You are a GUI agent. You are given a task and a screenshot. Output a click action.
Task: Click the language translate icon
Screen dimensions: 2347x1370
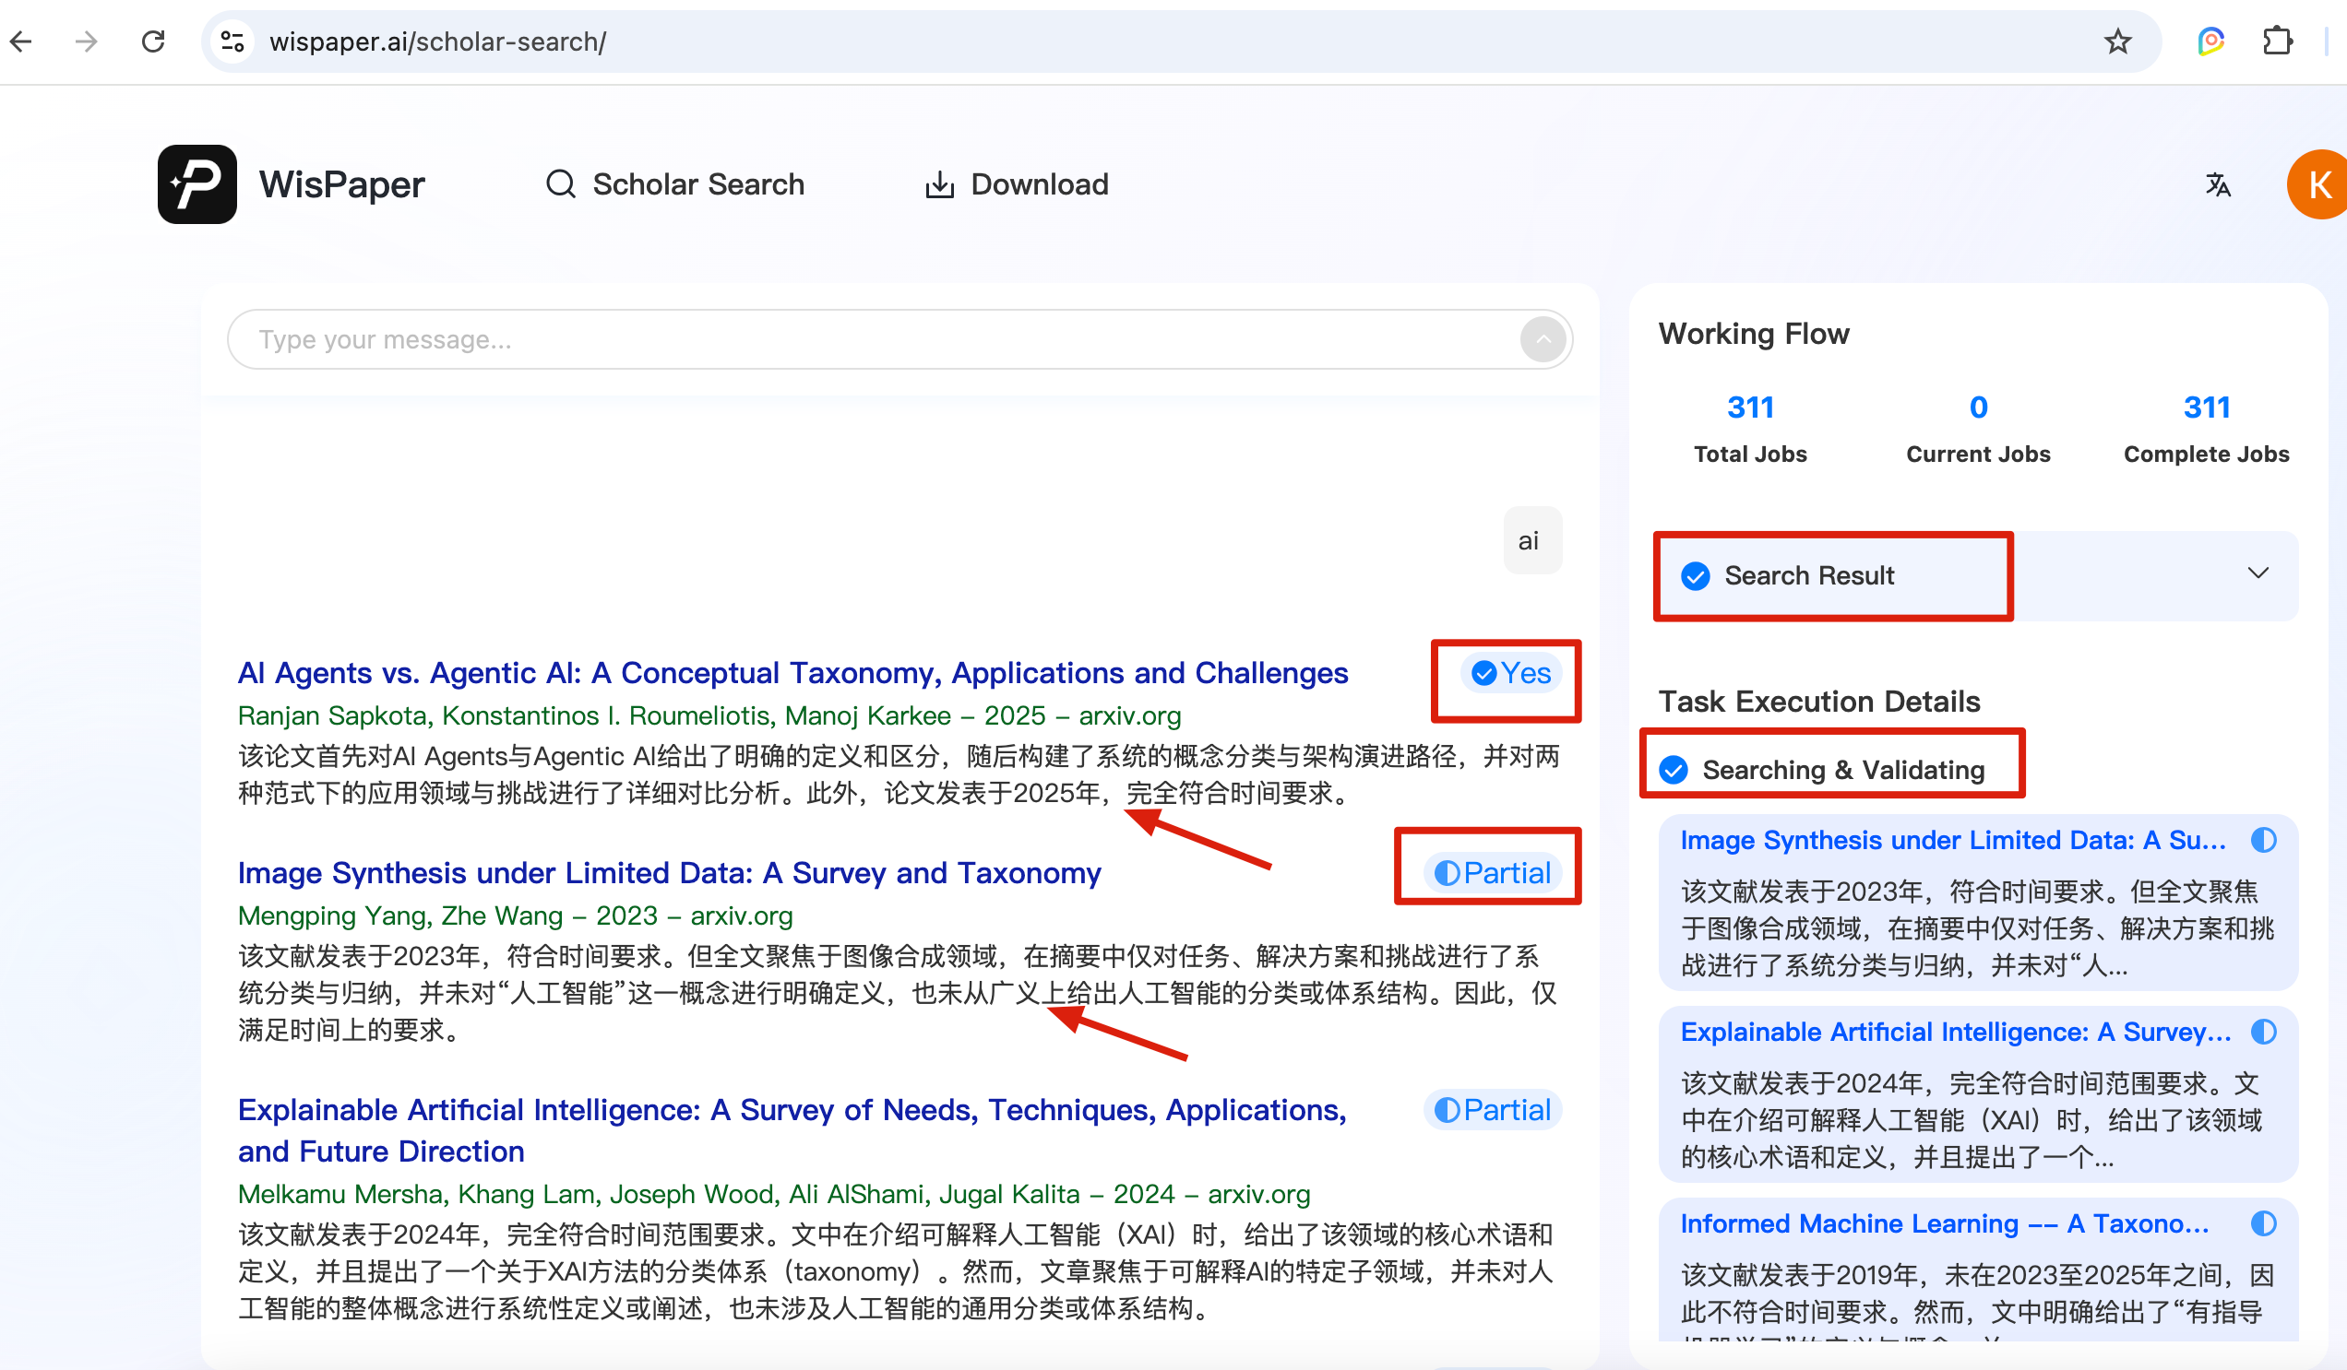[x=2218, y=184]
